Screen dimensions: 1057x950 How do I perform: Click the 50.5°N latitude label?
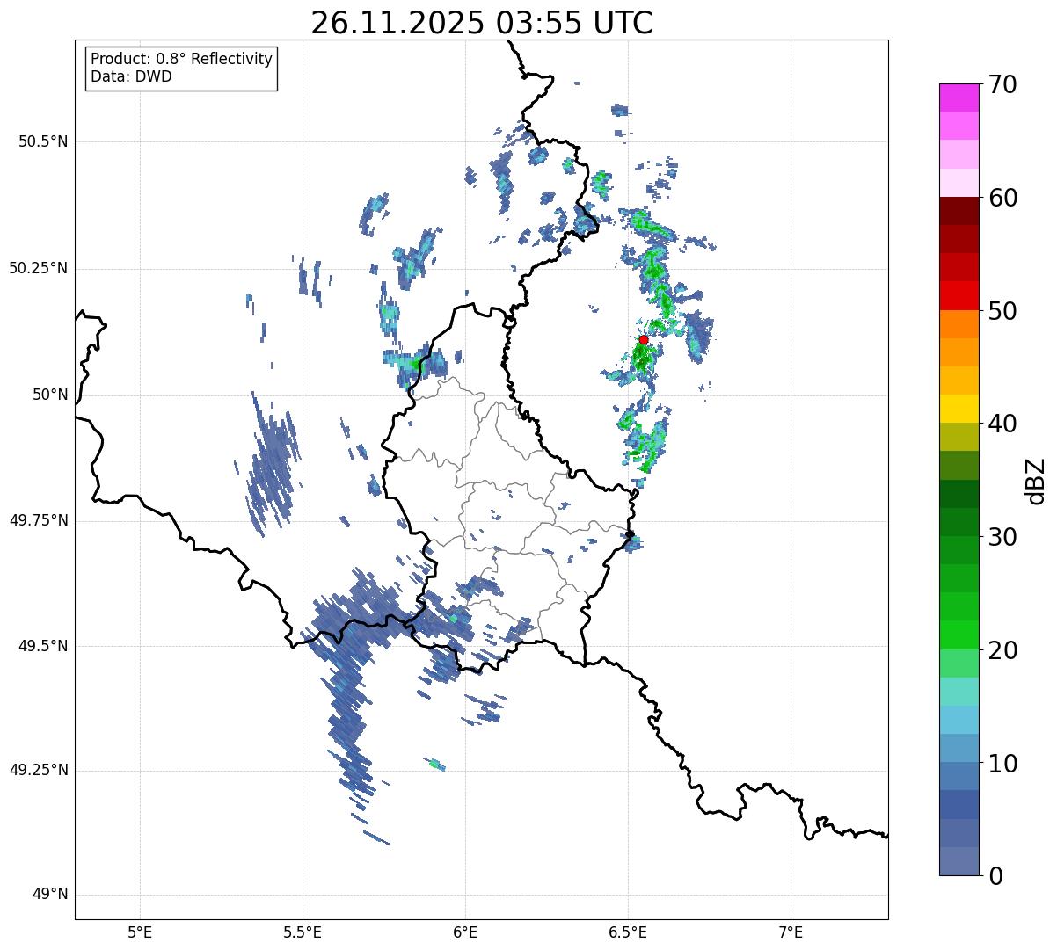[x=43, y=141]
